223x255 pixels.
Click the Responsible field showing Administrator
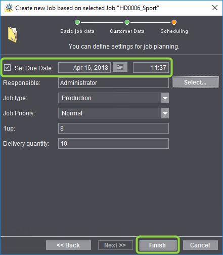coord(113,83)
